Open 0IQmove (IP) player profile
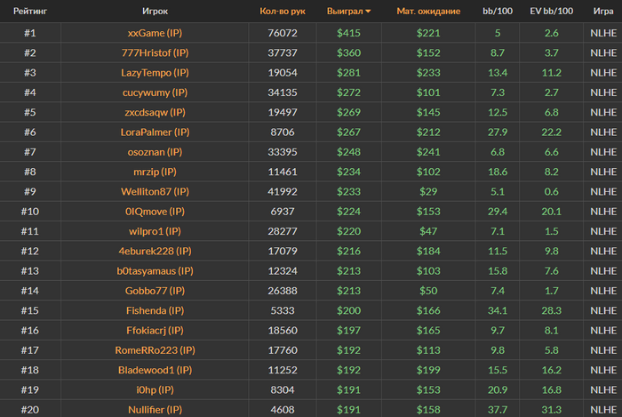The height and width of the screenshot is (417, 622). click(155, 212)
